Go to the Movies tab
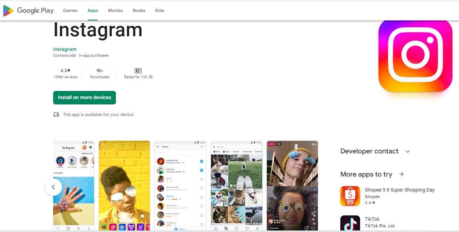The height and width of the screenshot is (232, 459). pyautogui.click(x=116, y=10)
